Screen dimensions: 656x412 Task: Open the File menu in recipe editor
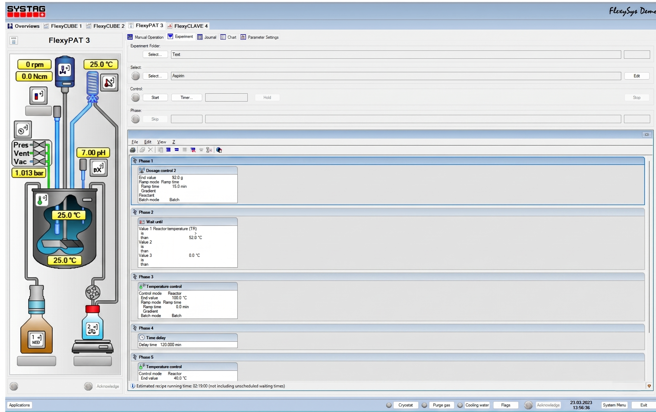[x=135, y=142]
